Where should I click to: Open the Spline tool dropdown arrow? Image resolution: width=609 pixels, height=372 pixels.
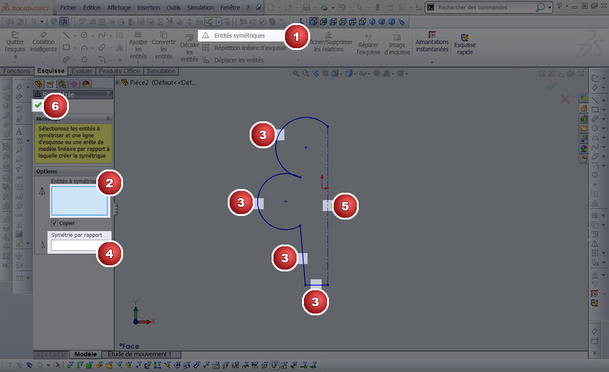110,35
